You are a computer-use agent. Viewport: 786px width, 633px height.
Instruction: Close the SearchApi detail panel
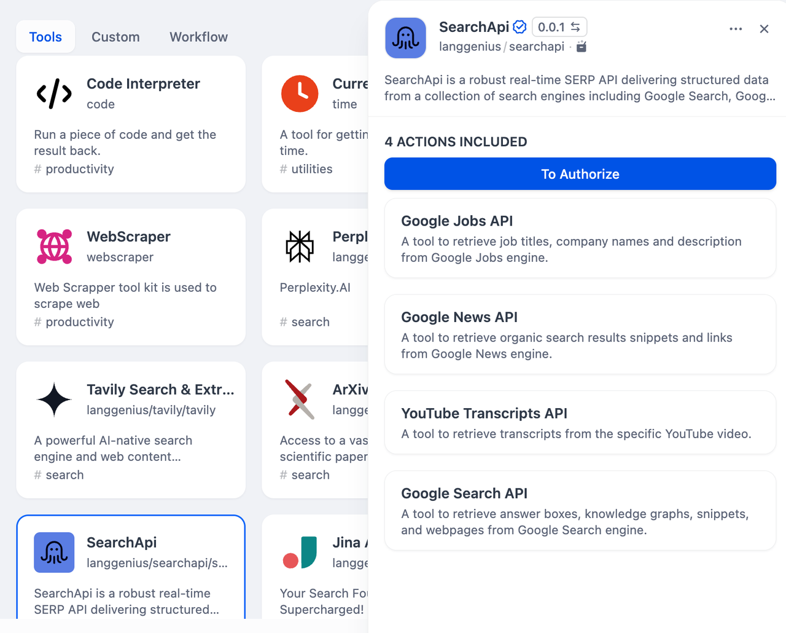pos(764,29)
